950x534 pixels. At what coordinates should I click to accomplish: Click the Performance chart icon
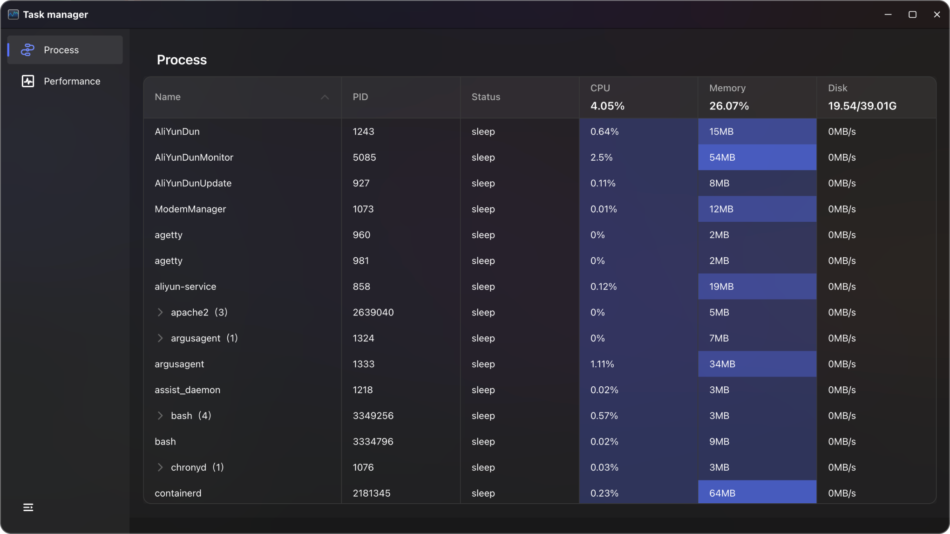click(x=28, y=81)
